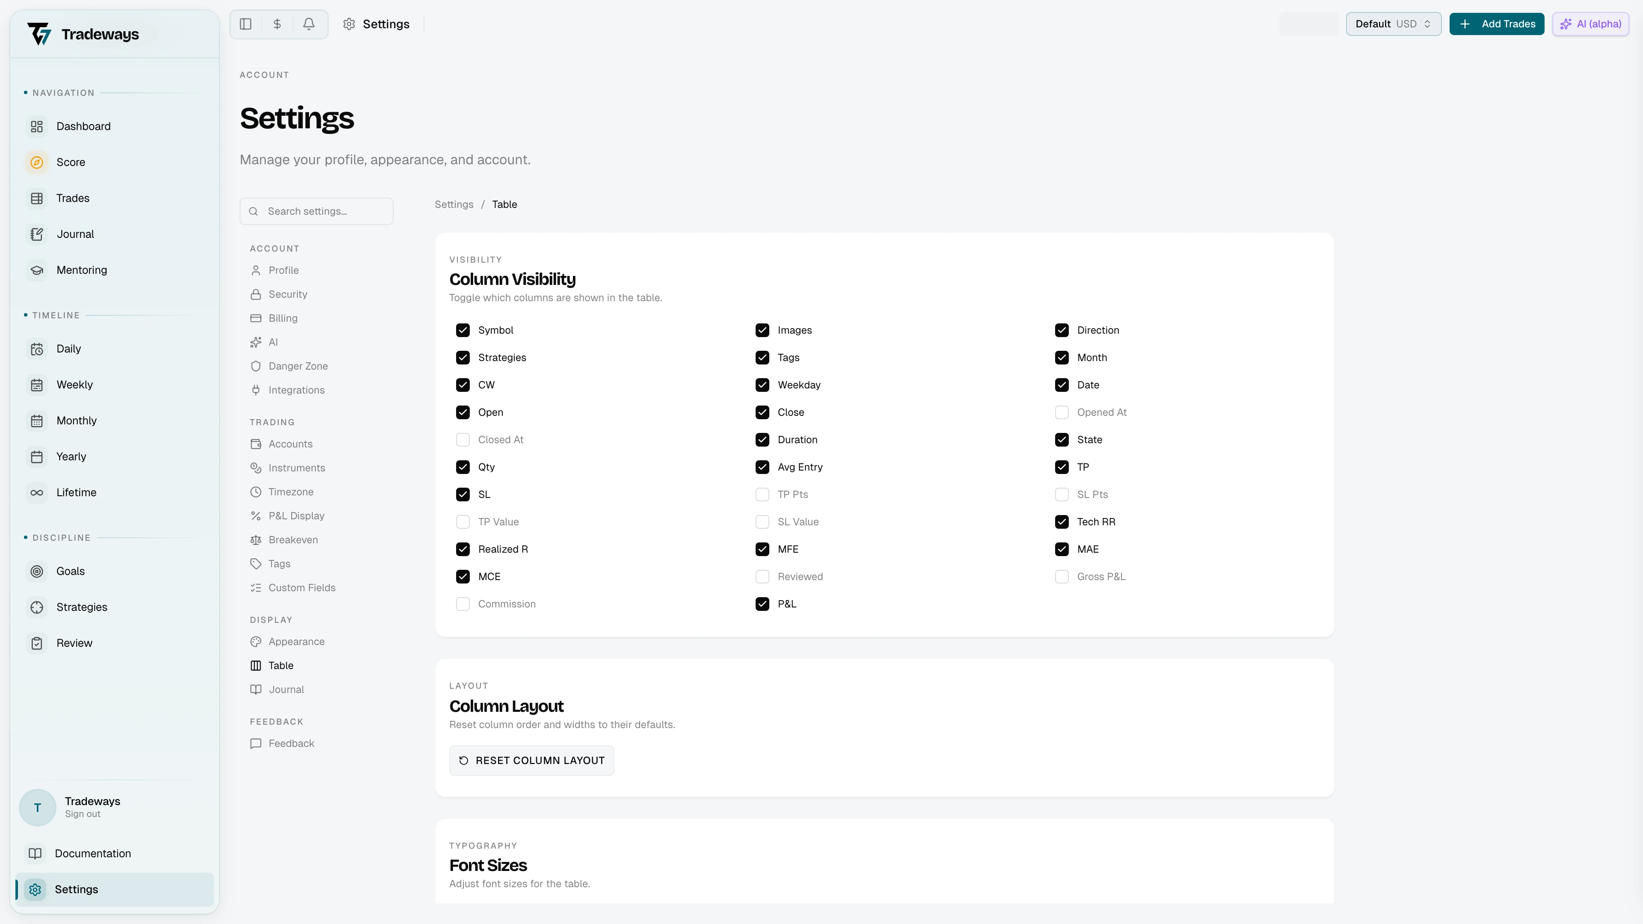This screenshot has height=924, width=1643.
Task: Open the Documentation book icon
Action: 35,853
